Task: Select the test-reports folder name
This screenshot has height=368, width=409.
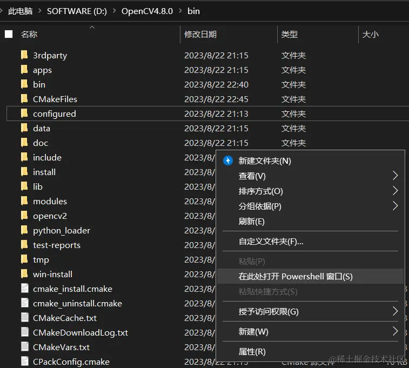Action: (57, 245)
